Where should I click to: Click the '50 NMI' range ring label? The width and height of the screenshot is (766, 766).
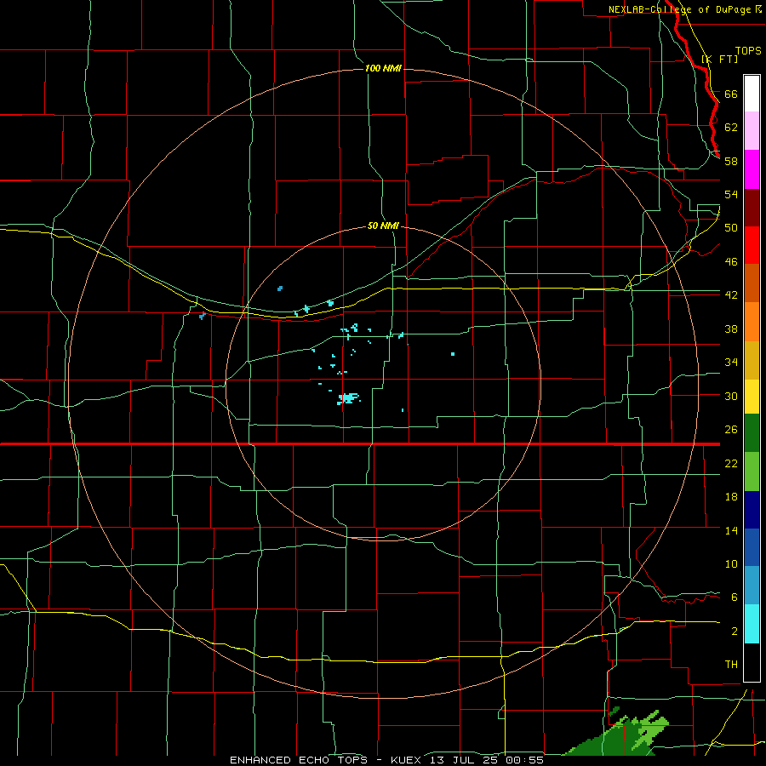[383, 226]
